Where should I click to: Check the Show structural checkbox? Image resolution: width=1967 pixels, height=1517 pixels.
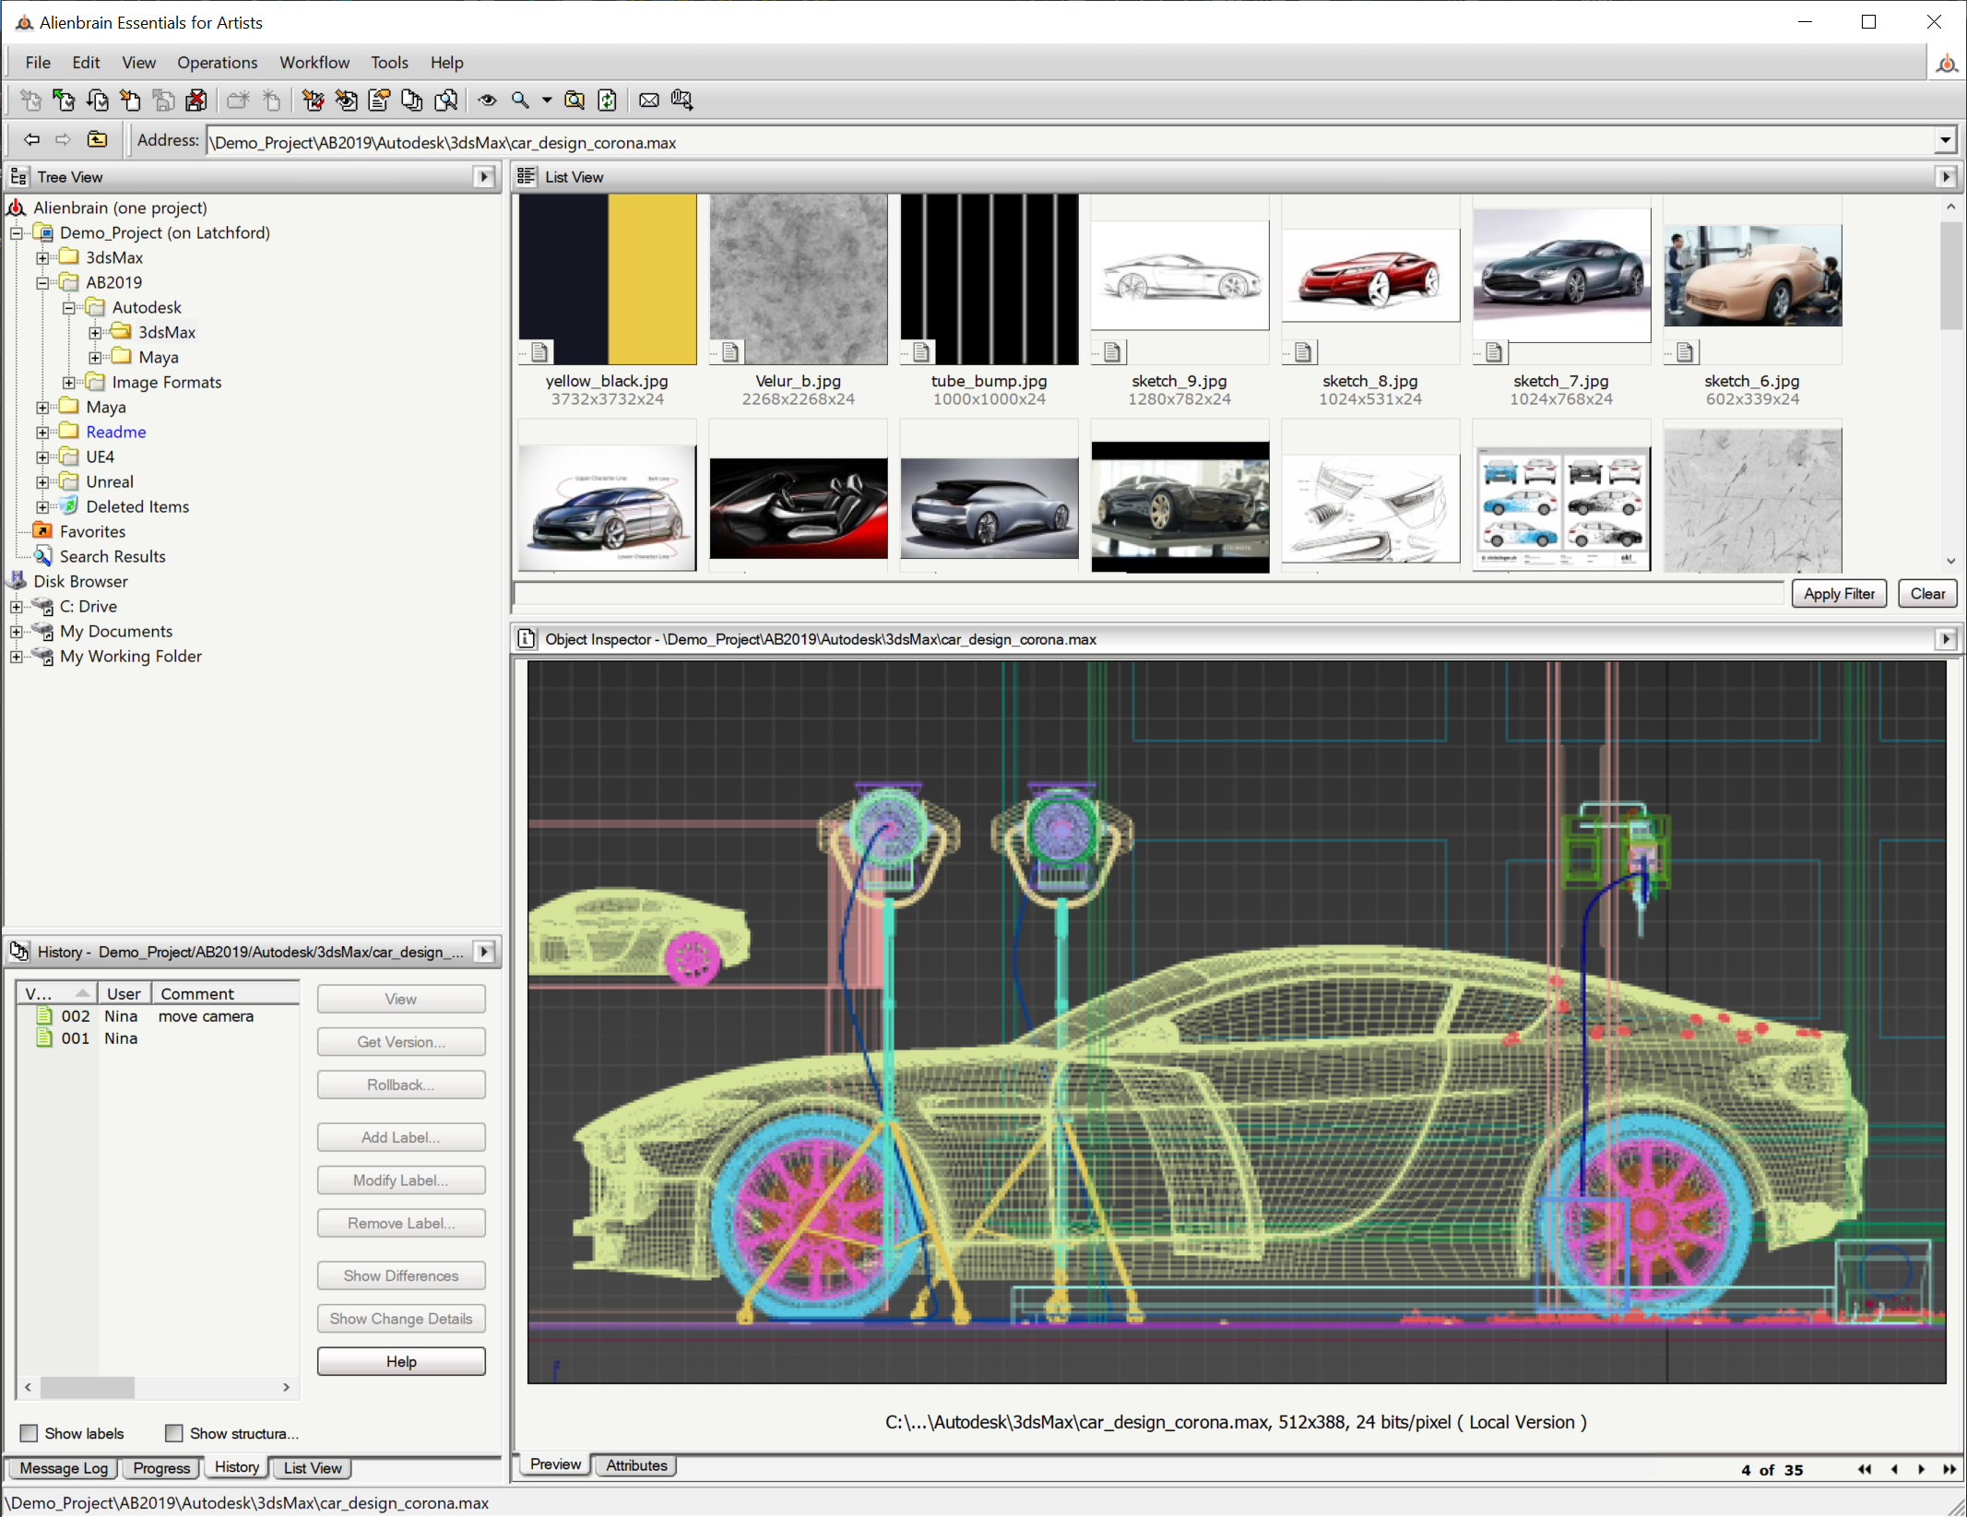(173, 1433)
